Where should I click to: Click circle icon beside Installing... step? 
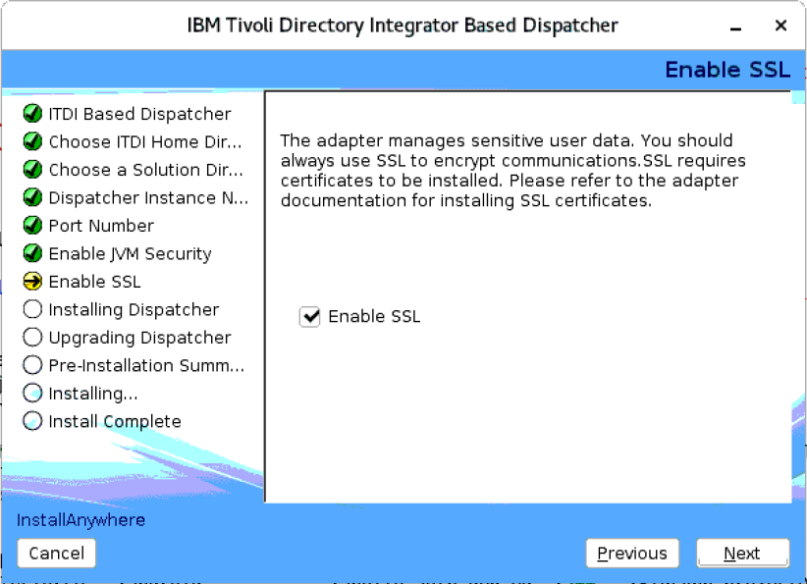[x=32, y=394]
